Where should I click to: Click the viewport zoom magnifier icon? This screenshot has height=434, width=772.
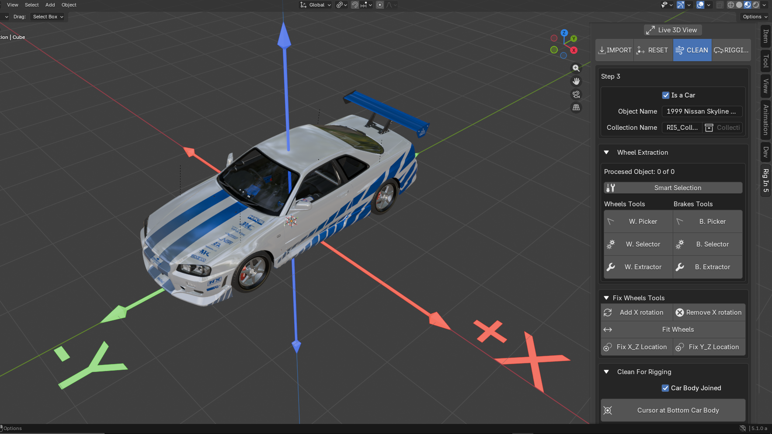tap(576, 68)
